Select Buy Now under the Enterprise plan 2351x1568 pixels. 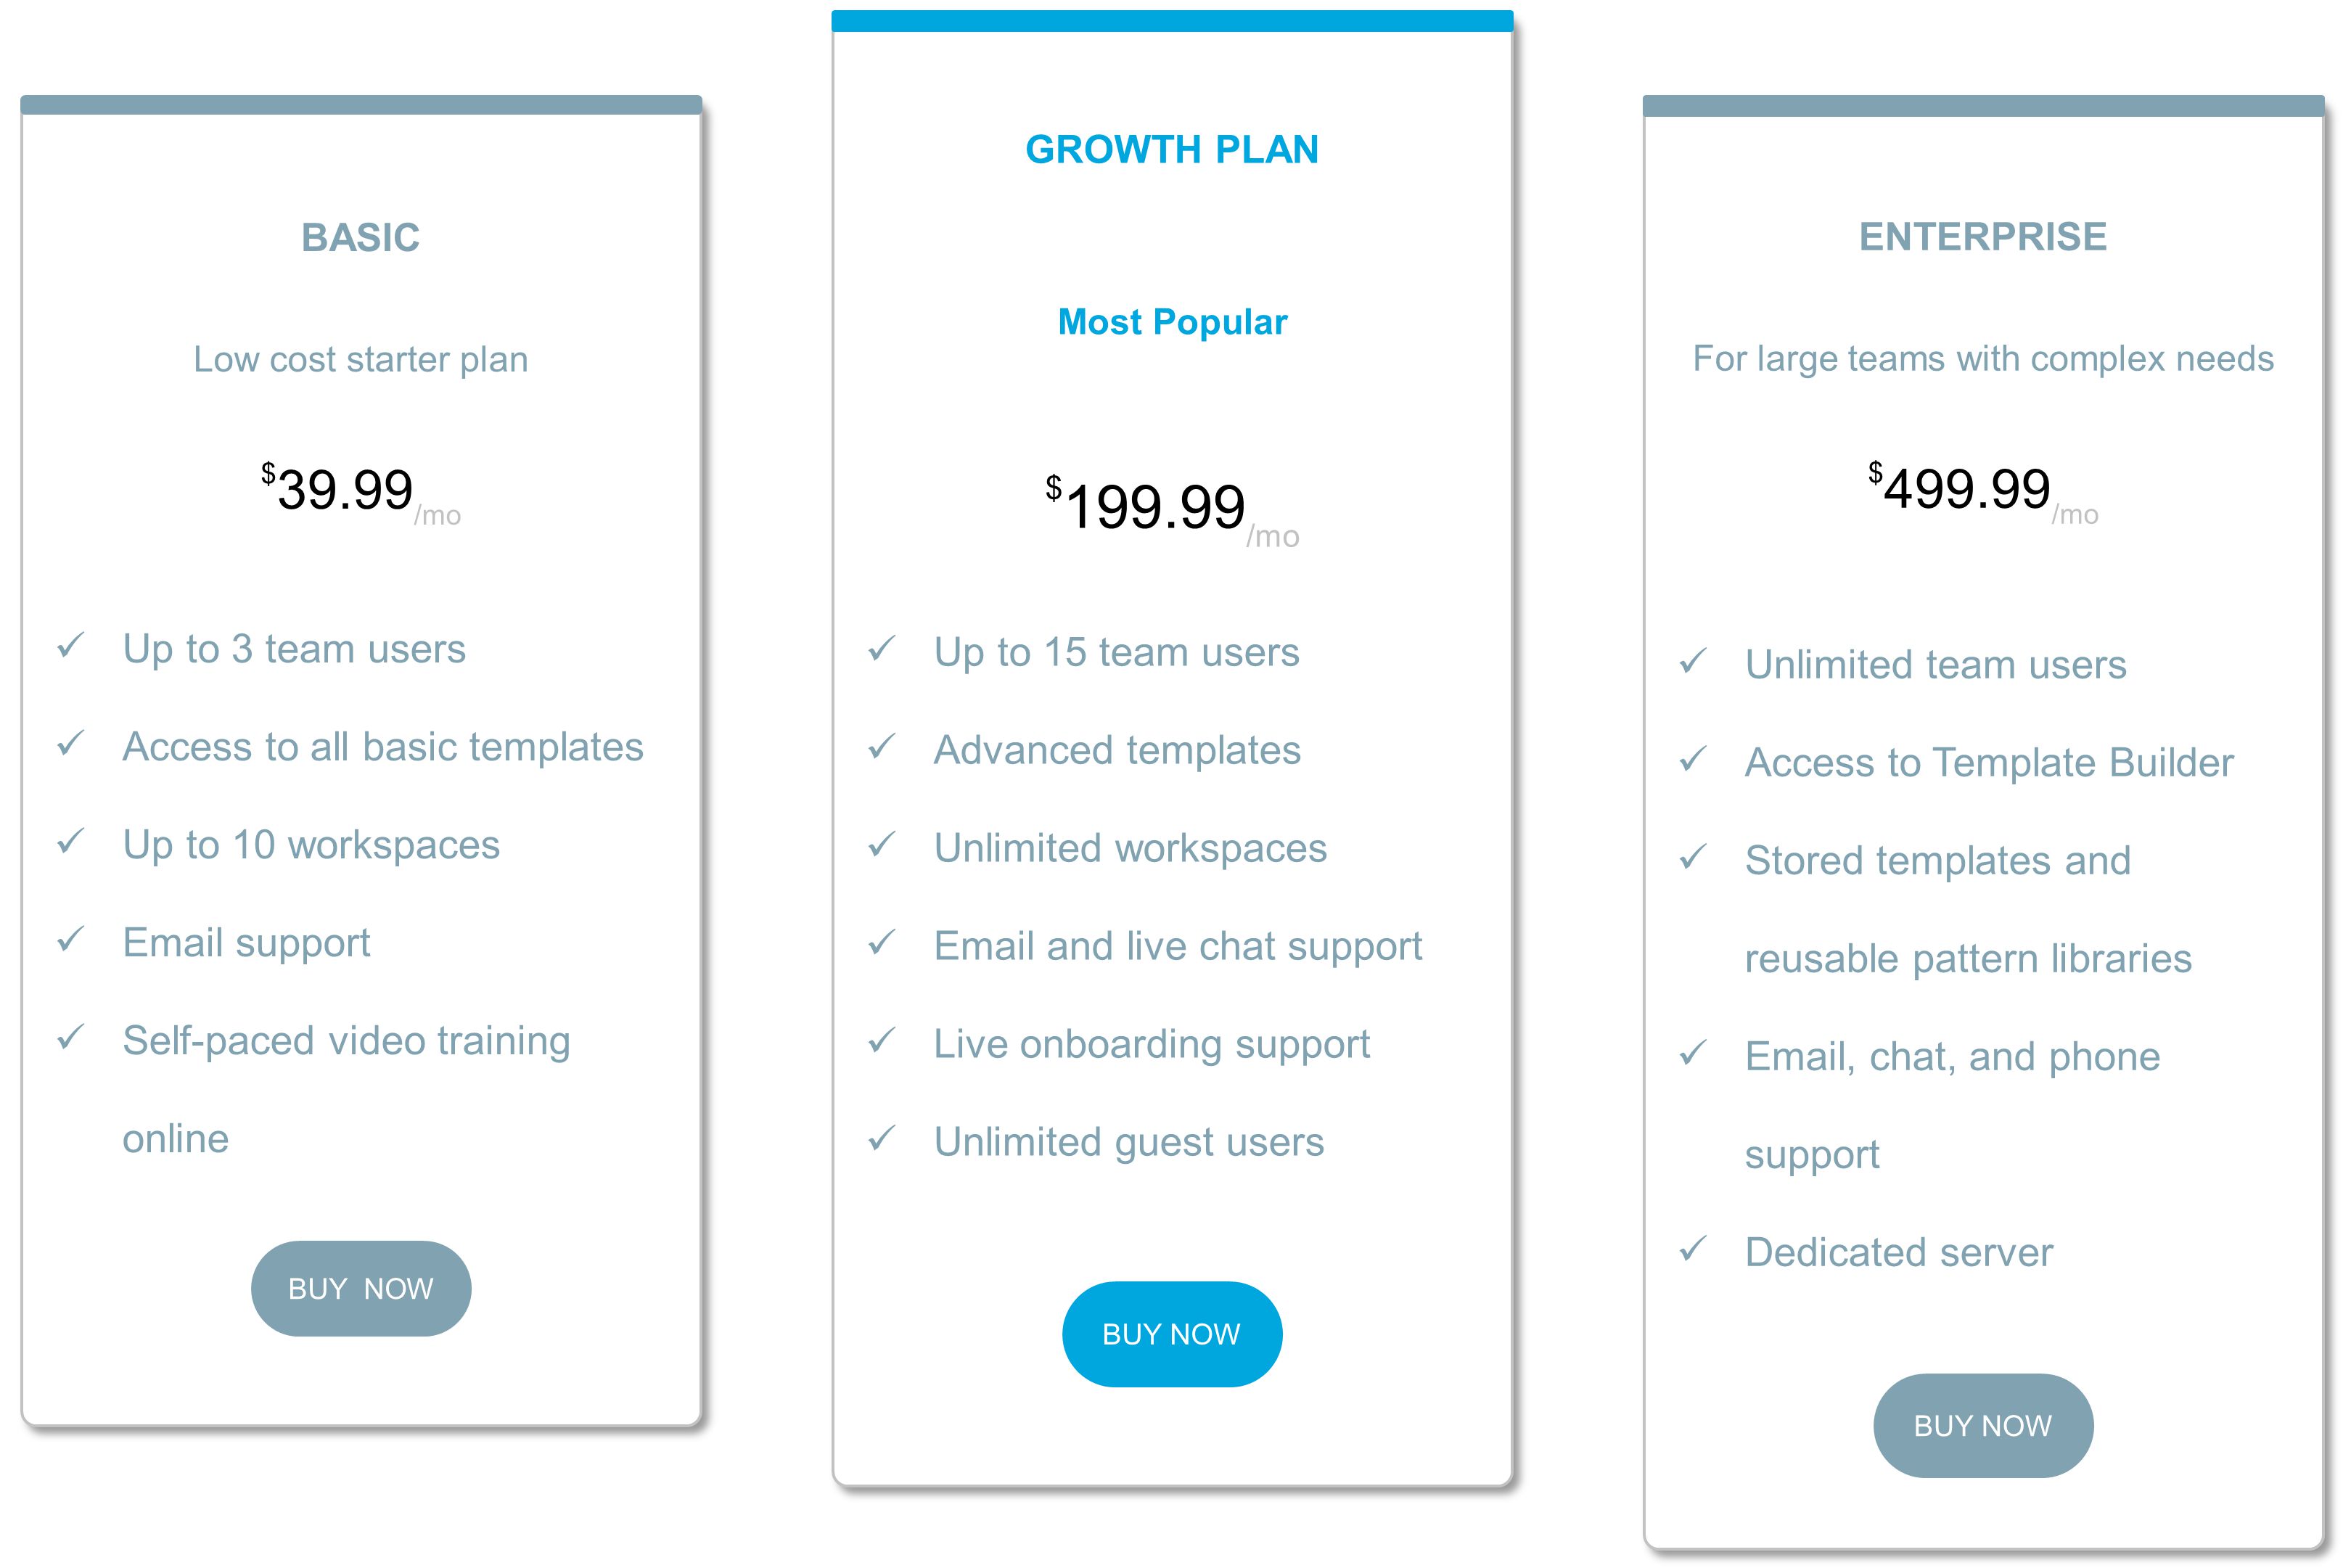tap(1982, 1425)
